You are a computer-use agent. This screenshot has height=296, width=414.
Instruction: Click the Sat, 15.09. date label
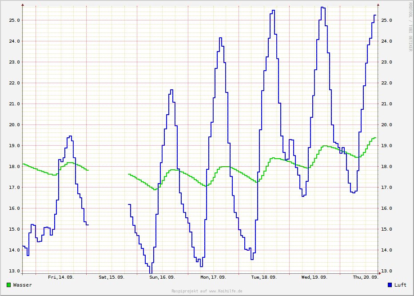(x=111, y=277)
